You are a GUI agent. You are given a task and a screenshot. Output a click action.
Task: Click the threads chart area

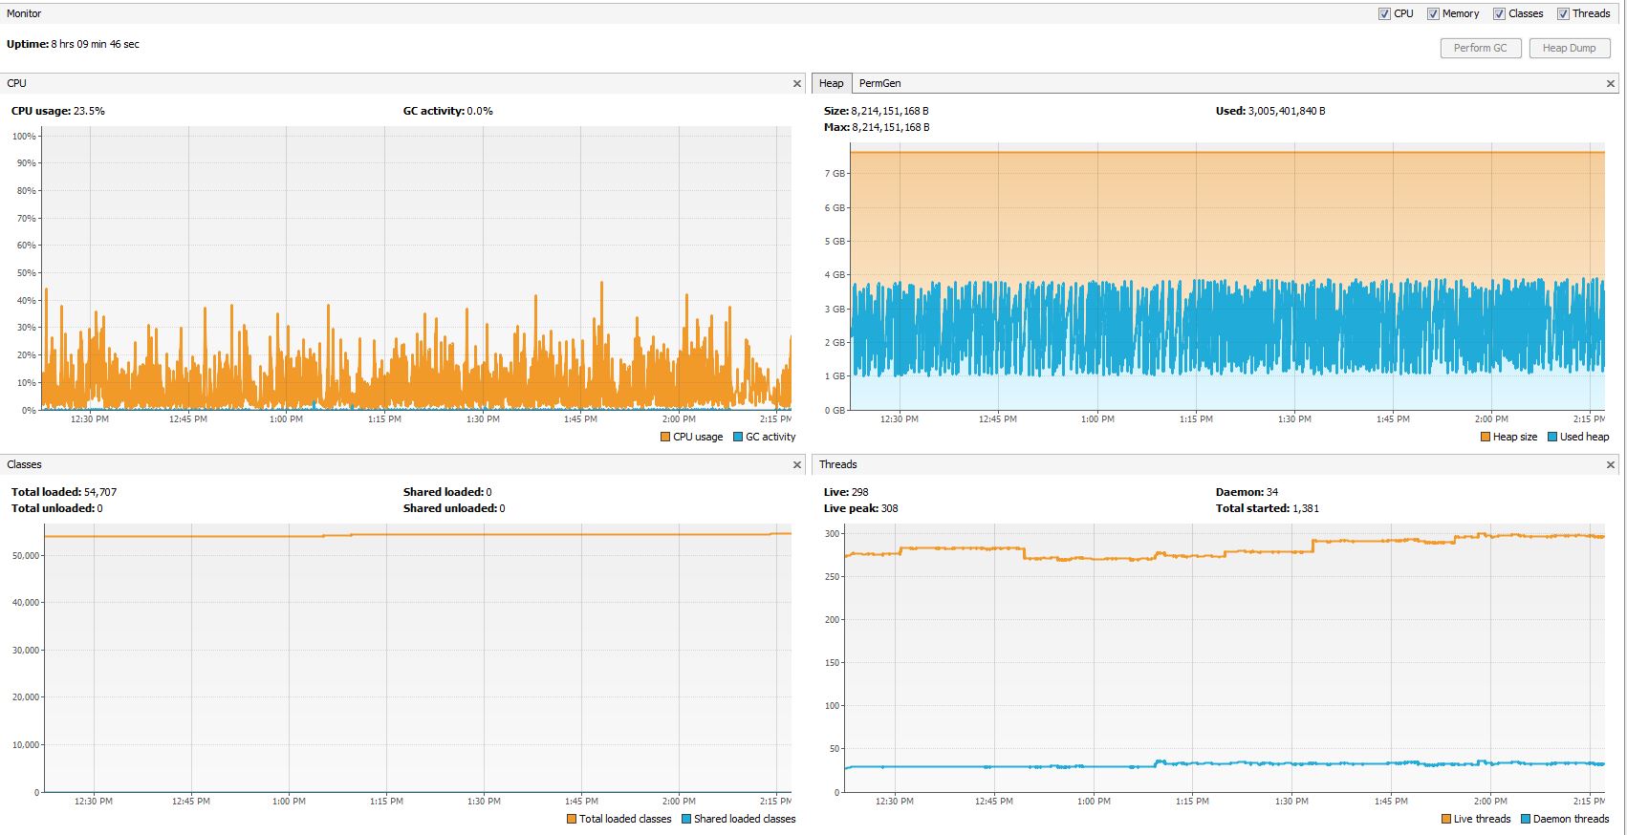[x=1225, y=657]
